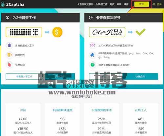Open the 2Captcha home link text

[15, 4]
